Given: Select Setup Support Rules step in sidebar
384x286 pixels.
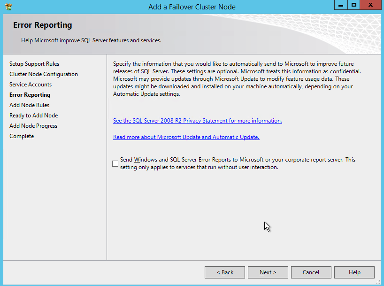Looking at the screenshot, I should click(34, 64).
